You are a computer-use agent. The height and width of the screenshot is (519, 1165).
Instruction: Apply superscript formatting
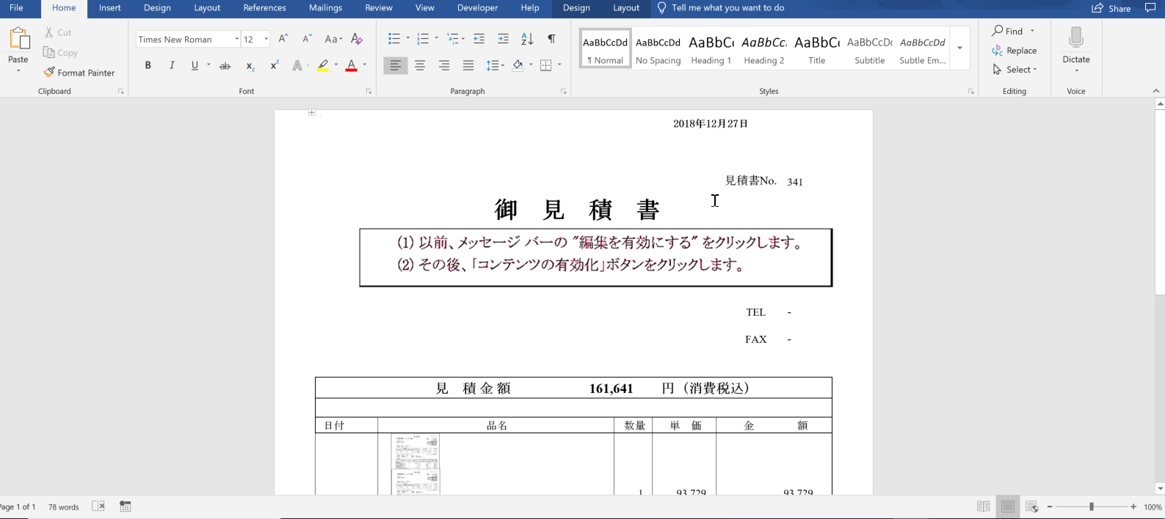click(275, 66)
